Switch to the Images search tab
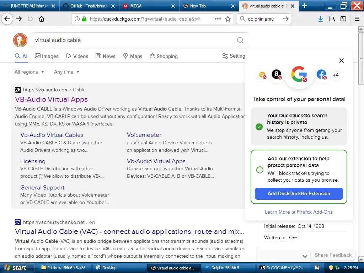This screenshot has width=364, height=273. [47, 56]
